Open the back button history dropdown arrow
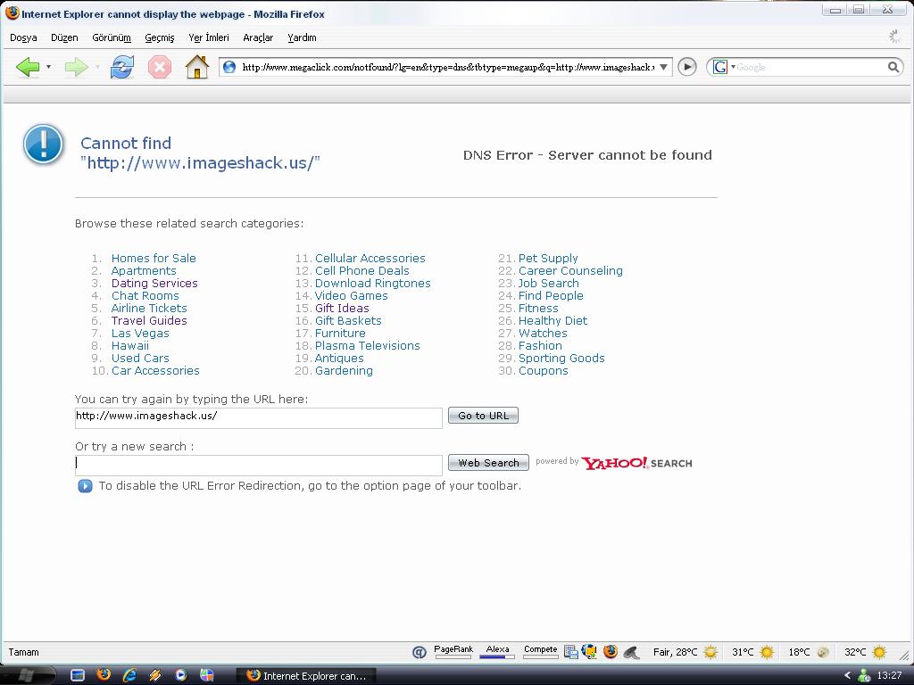The height and width of the screenshot is (685, 914). coord(48,67)
